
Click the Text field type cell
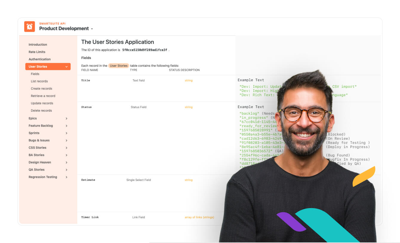pyautogui.click(x=139, y=81)
